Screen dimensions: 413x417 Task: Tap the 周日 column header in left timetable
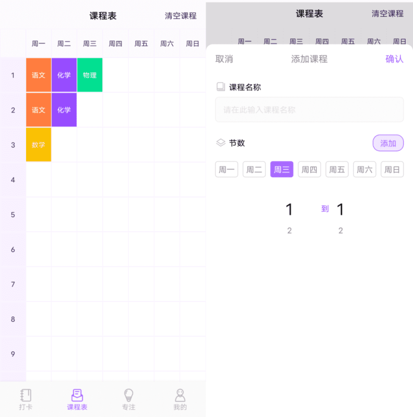192,43
